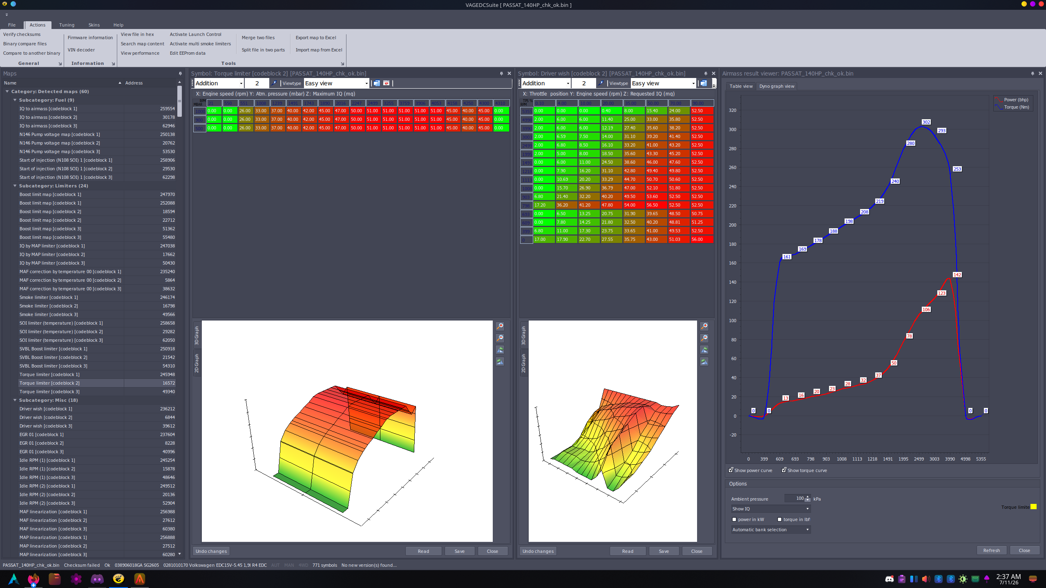This screenshot has width=1046, height=588.
Task: Click the yellow Torque limiter color swatch
Action: [1033, 507]
